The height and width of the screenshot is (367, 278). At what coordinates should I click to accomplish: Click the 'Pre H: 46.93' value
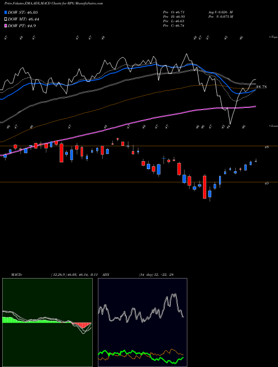(x=174, y=17)
